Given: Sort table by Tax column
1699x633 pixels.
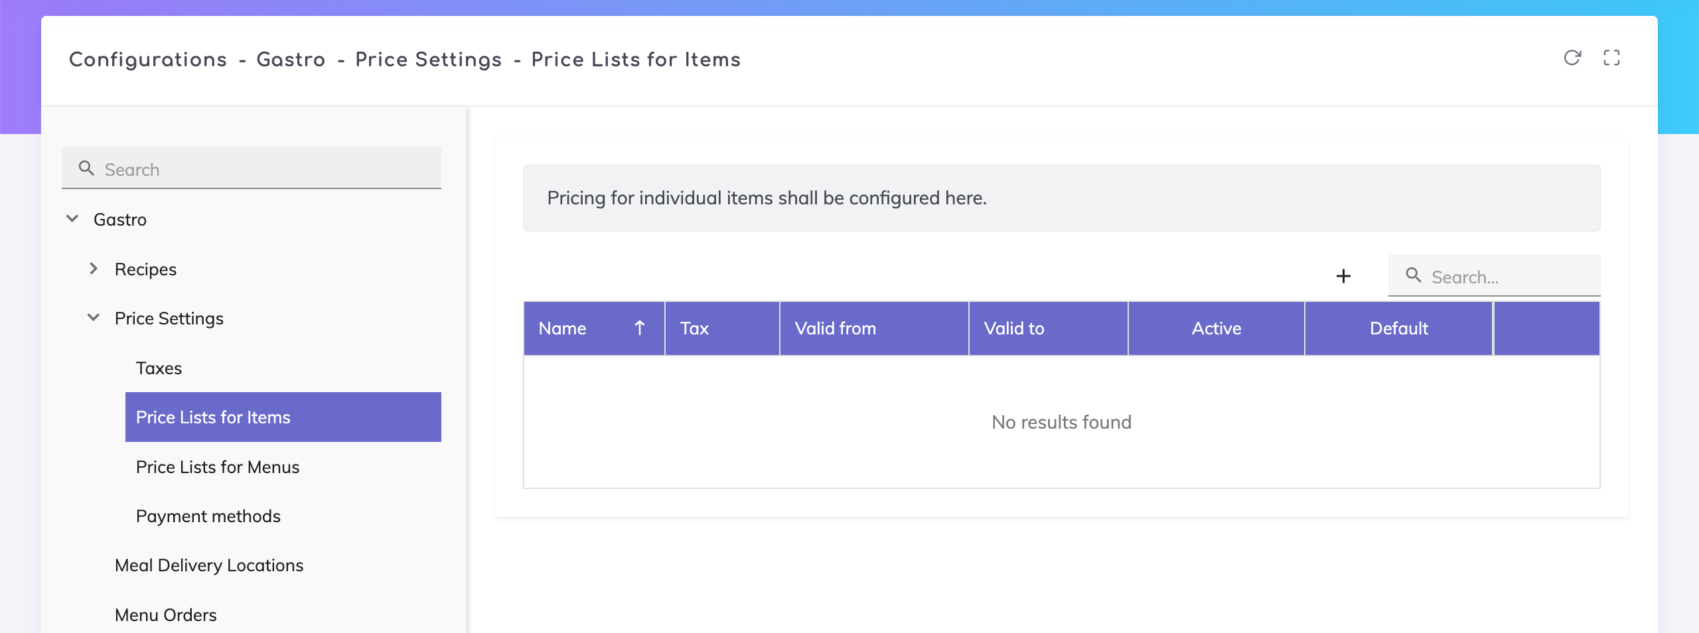Looking at the screenshot, I should click(x=695, y=328).
